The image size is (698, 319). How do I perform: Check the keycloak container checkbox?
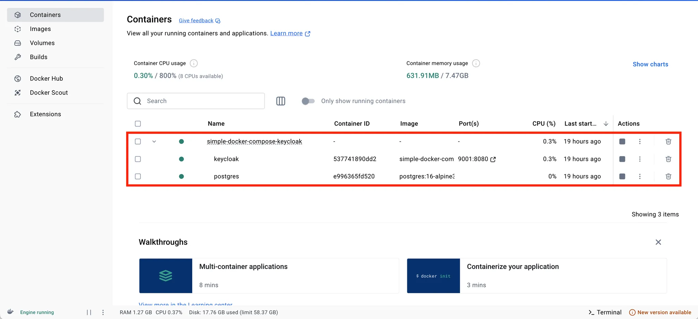pyautogui.click(x=138, y=159)
